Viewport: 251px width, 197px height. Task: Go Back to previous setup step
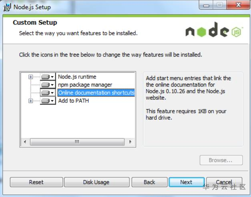tap(149, 182)
